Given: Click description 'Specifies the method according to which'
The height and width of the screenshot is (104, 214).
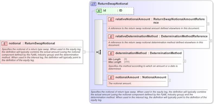Looking at the screenshot, I should point(143,67).
